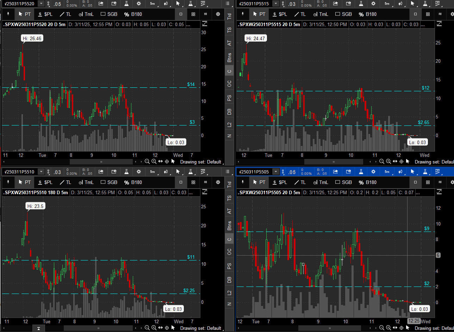This screenshot has height=332, width=454.
Task: Toggle single-chart view in bottom-left drawing toolbar
Action: coord(181,182)
